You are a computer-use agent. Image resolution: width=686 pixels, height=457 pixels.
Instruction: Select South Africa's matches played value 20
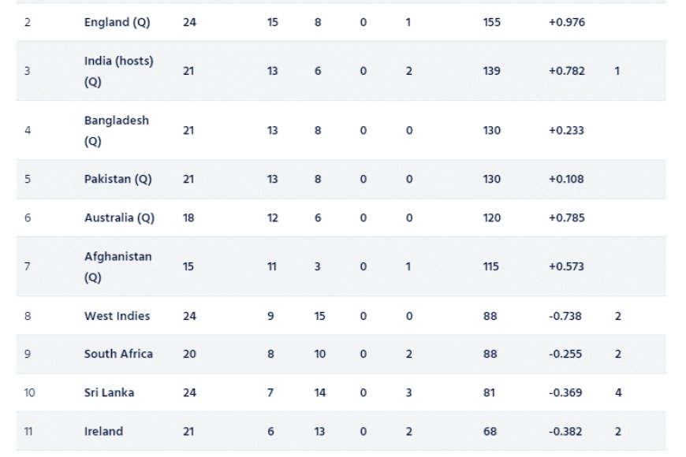tap(189, 354)
